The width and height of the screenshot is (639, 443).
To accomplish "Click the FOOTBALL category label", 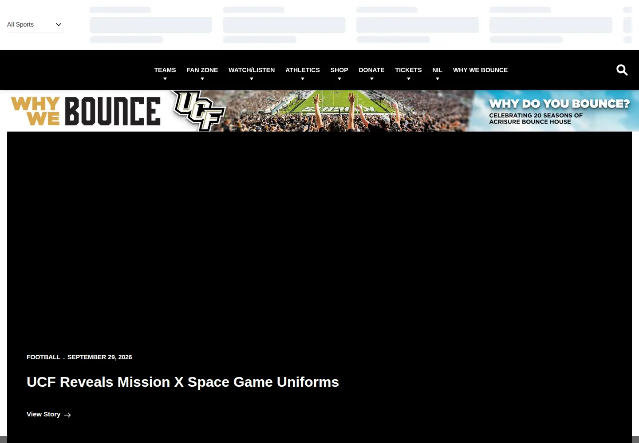I will [x=43, y=357].
